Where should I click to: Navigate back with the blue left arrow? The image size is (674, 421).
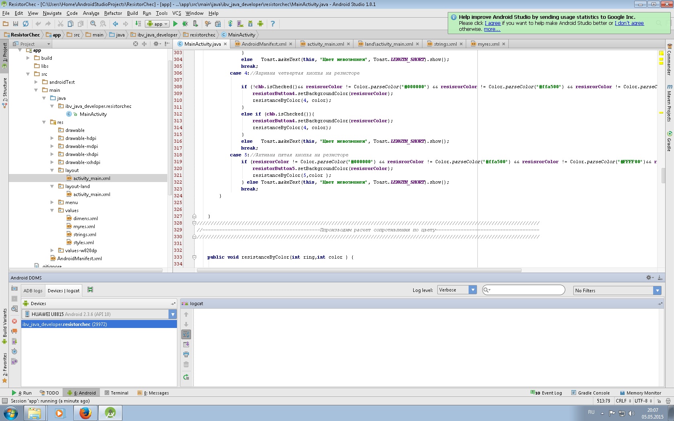point(116,24)
